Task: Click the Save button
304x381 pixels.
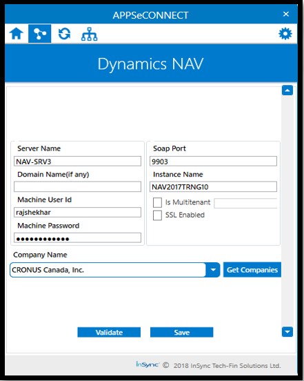Action: click(x=181, y=332)
